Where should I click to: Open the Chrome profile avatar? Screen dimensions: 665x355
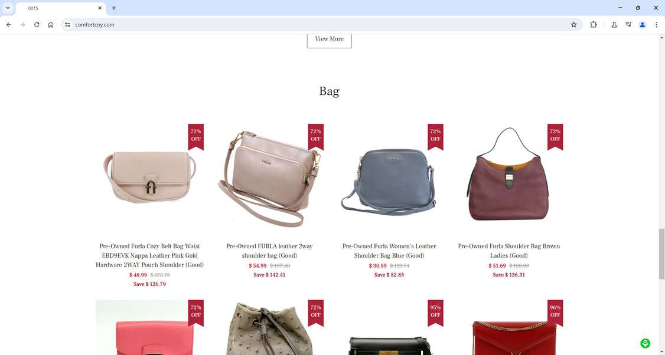(642, 25)
